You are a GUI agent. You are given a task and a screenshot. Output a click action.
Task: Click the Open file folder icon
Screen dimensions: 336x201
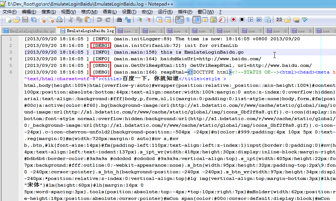point(17,20)
